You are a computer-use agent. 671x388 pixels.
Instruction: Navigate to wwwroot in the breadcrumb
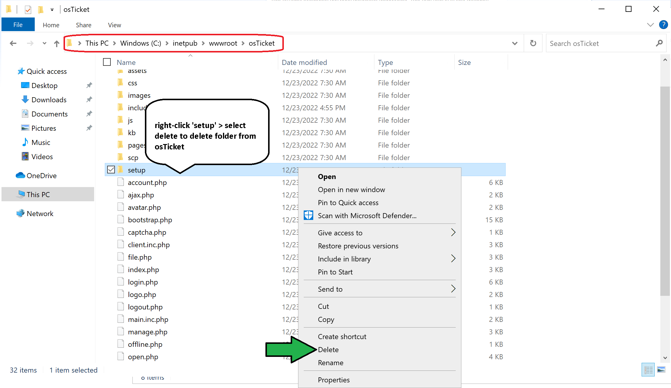click(223, 43)
